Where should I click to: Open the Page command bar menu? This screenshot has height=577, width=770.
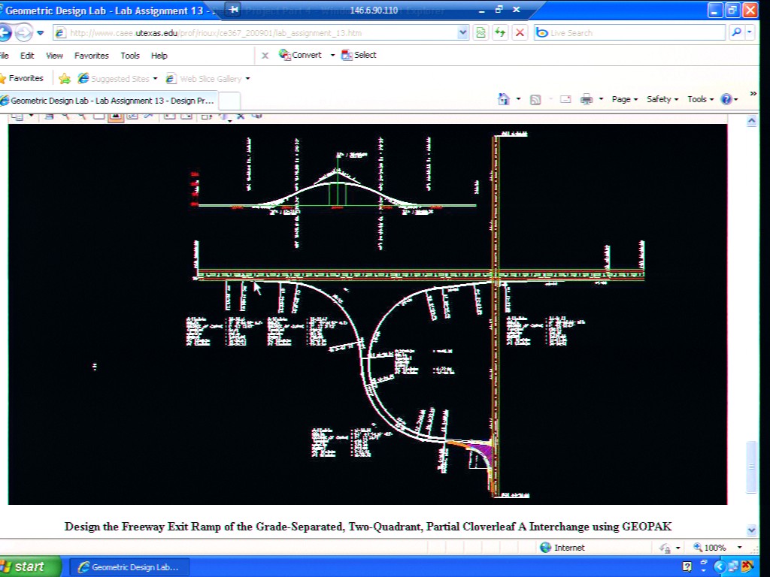tap(625, 99)
